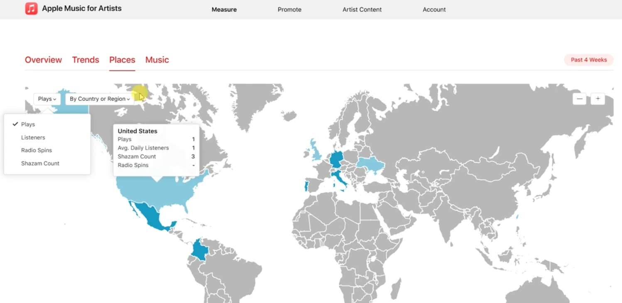Select the checked Plays option
Viewport: 622px width, 303px height.
click(47, 124)
